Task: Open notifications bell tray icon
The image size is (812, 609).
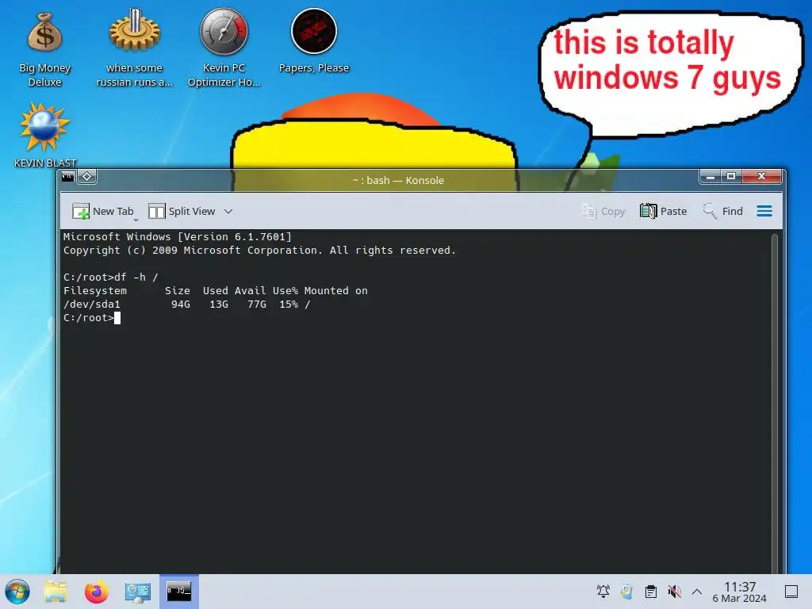Action: pyautogui.click(x=603, y=592)
